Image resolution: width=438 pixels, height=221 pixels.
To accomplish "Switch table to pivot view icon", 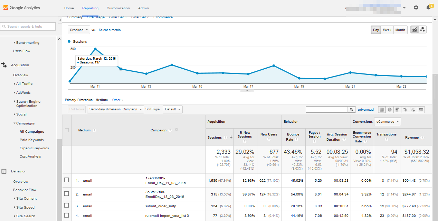I will click(421, 110).
